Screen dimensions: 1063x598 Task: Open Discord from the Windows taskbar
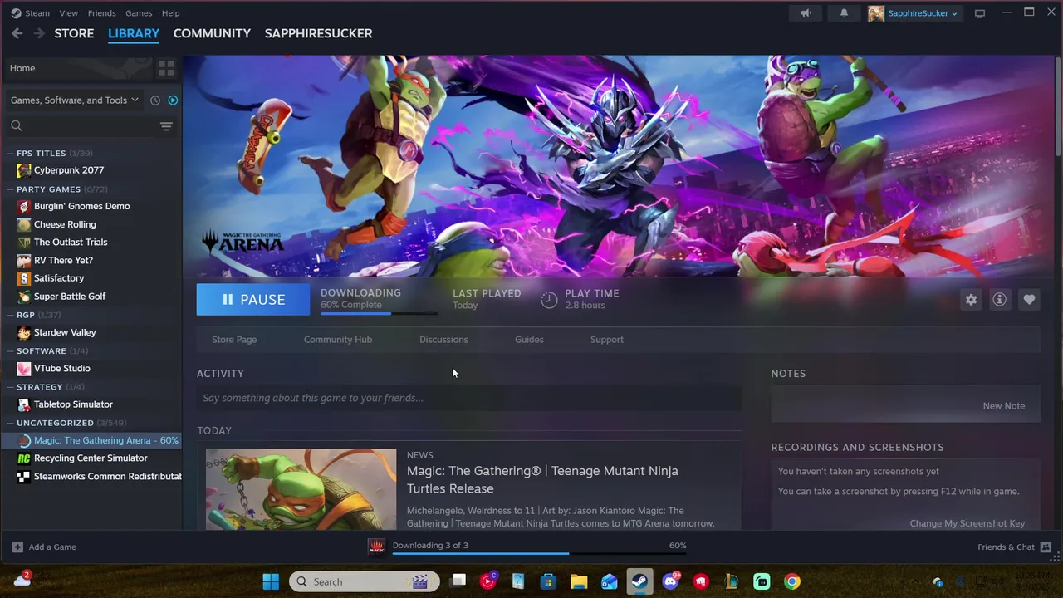coord(671,581)
